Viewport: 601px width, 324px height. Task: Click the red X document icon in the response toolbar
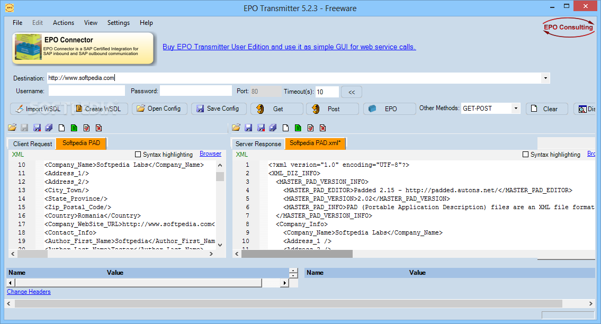tap(322, 128)
